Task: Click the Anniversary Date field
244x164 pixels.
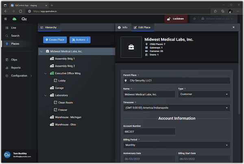Action: 149,159
